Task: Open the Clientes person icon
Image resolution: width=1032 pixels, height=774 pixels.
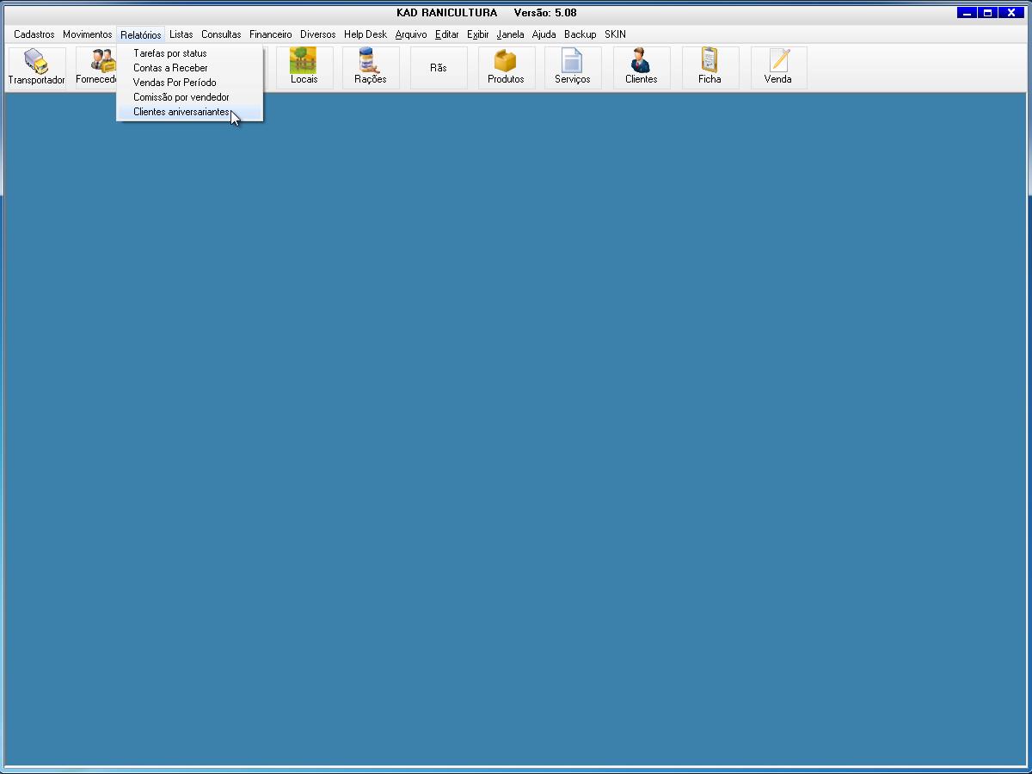Action: pos(642,68)
